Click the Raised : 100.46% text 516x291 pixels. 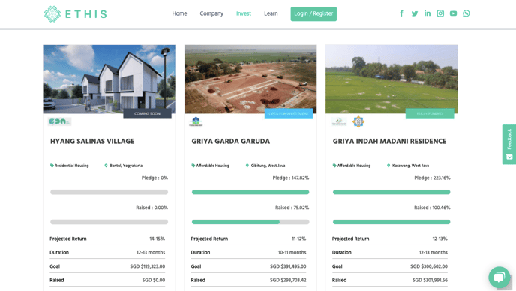tap(432, 208)
